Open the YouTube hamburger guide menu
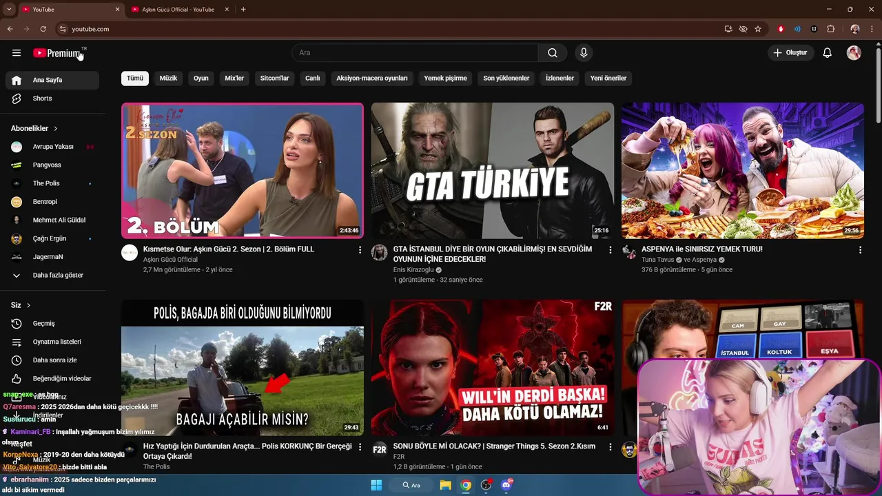Image resolution: width=882 pixels, height=496 pixels. [x=17, y=53]
